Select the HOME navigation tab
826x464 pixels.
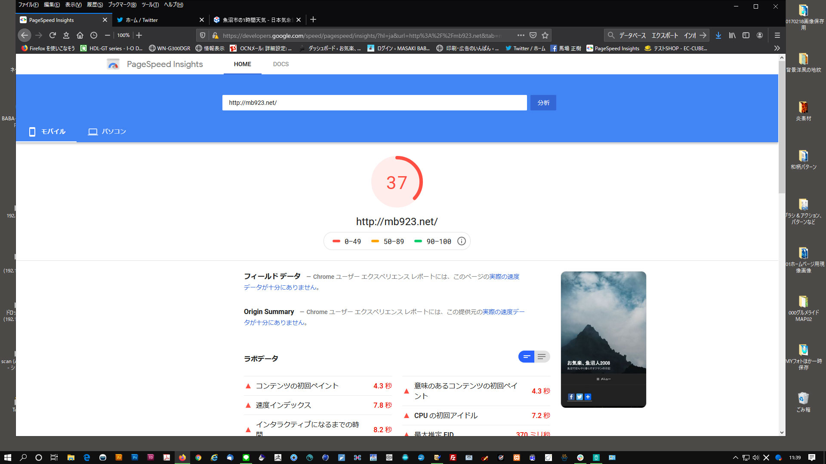point(243,64)
